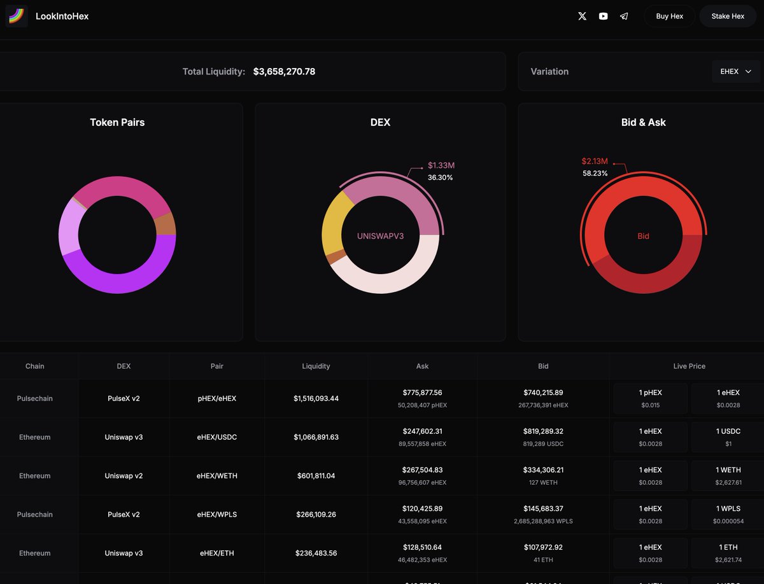764x584 pixels.
Task: Select the brown Token Pairs donut segment
Action: pyautogui.click(x=166, y=225)
